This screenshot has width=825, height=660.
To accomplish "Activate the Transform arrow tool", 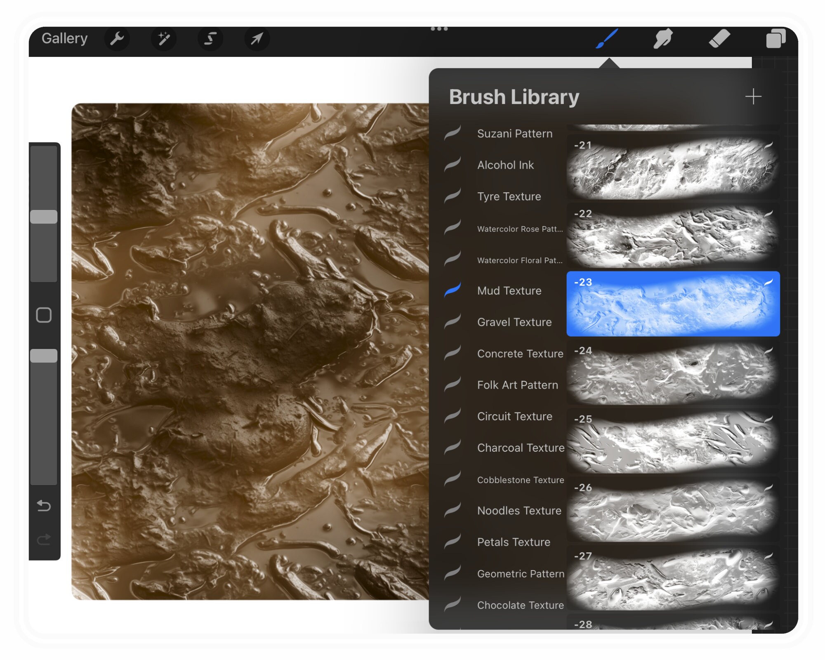I will tap(257, 39).
